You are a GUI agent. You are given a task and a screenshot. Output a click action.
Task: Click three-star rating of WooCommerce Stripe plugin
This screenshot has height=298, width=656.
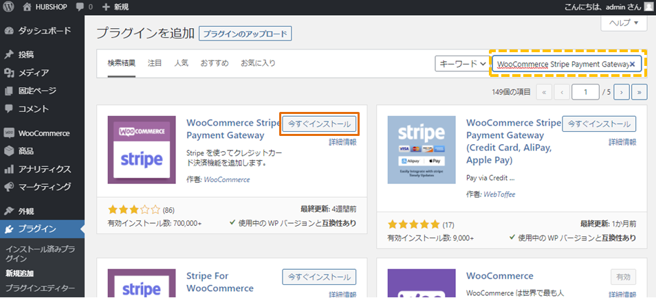(x=134, y=209)
